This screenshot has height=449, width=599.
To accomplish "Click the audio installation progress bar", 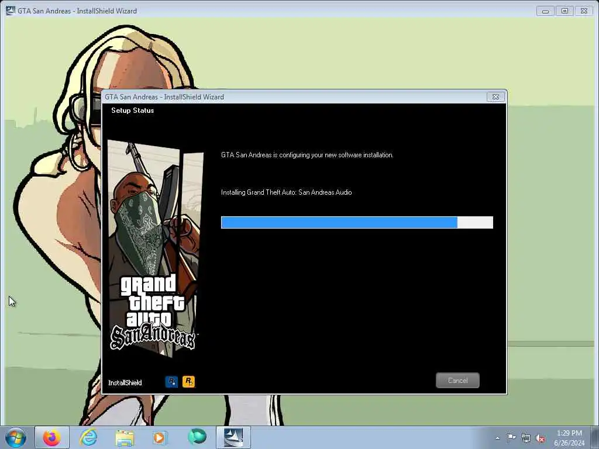I will [x=357, y=222].
